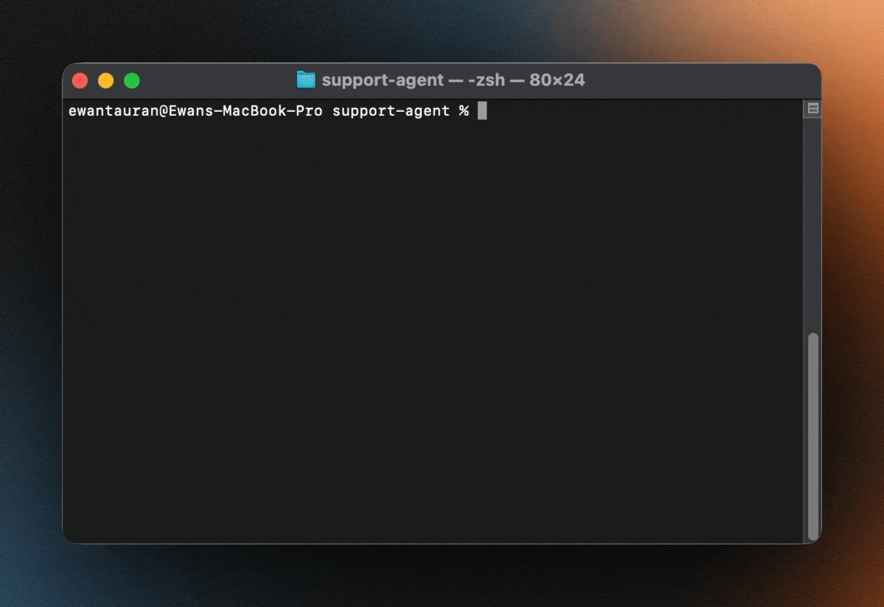This screenshot has height=607, width=884.
Task: Click the blinking block cursor at the prompt
Action: pyautogui.click(x=484, y=111)
